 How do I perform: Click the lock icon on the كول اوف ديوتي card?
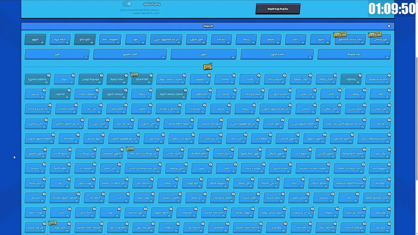[x=153, y=224]
